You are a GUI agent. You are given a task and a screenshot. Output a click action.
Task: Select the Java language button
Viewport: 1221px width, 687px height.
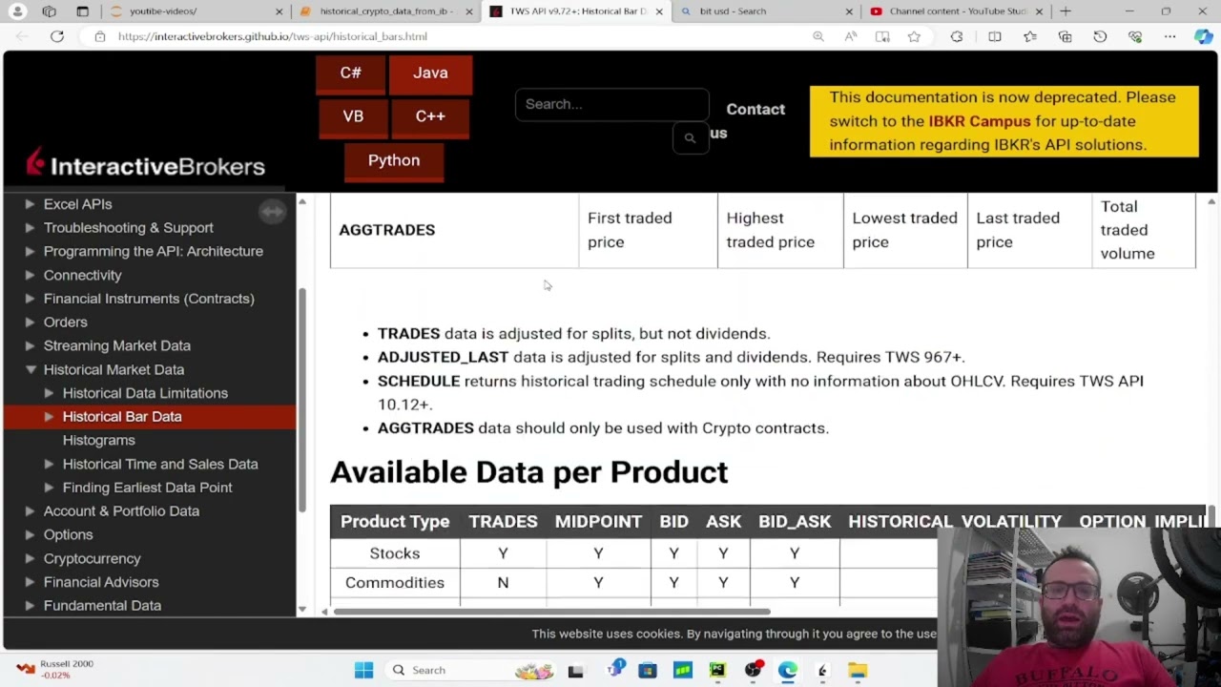430,73
